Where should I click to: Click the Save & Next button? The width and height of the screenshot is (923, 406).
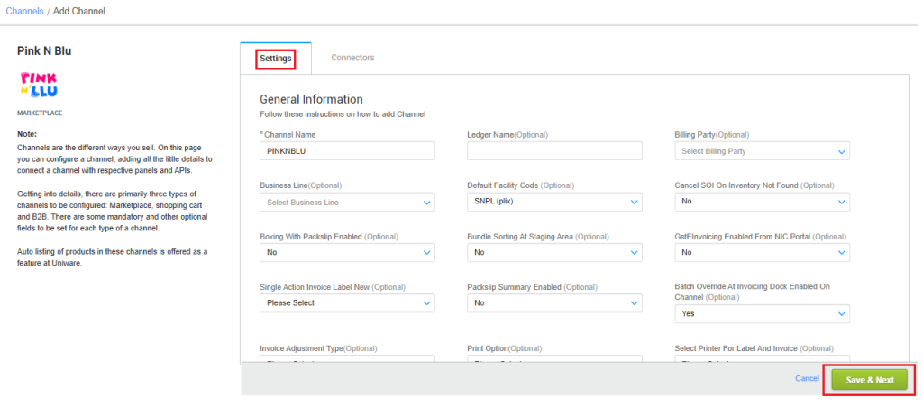pos(870,380)
